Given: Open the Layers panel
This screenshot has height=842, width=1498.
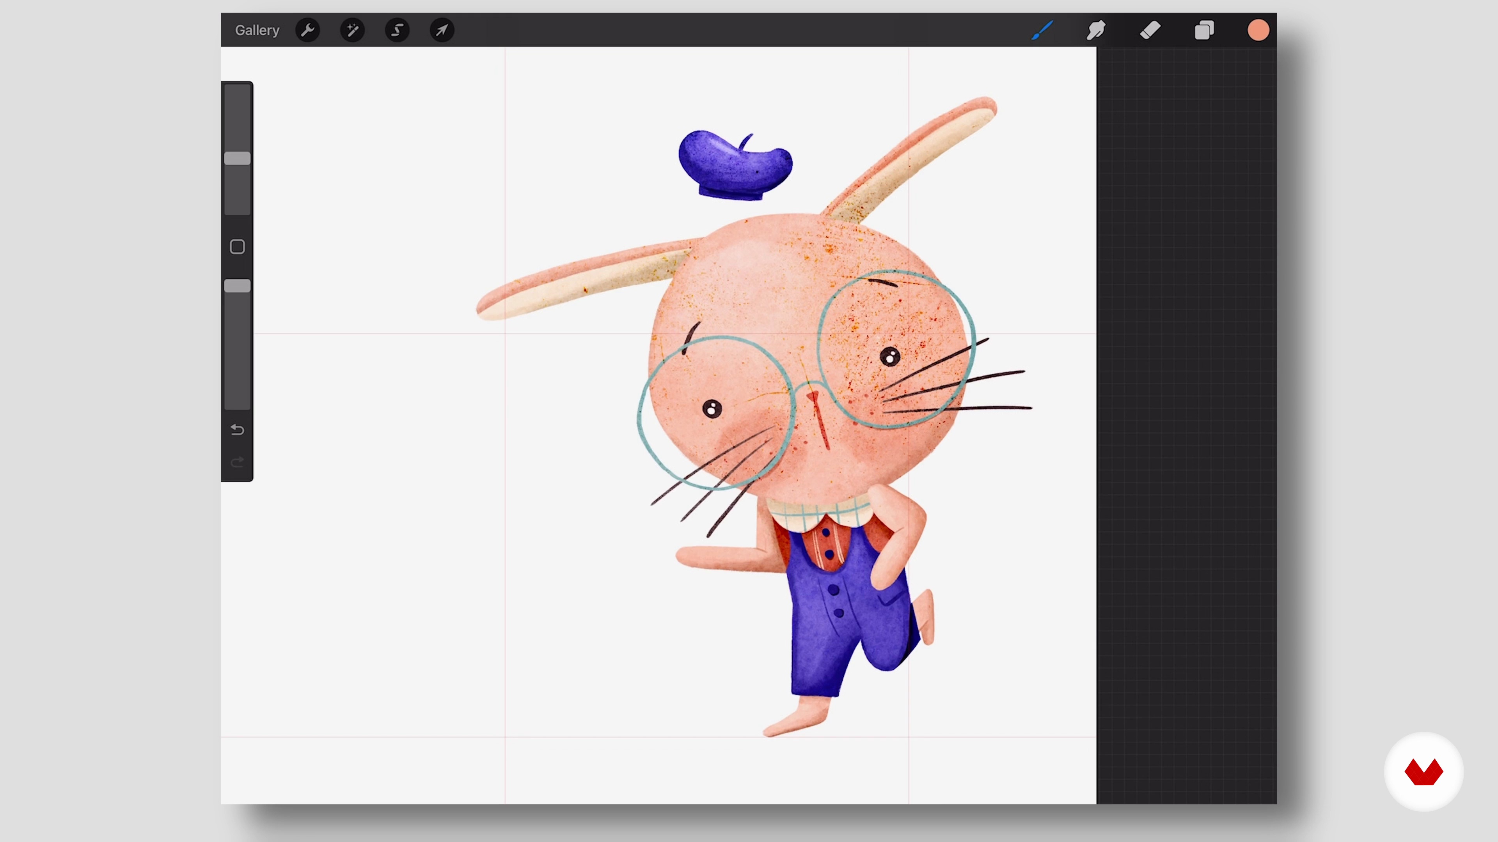Looking at the screenshot, I should coord(1204,30).
